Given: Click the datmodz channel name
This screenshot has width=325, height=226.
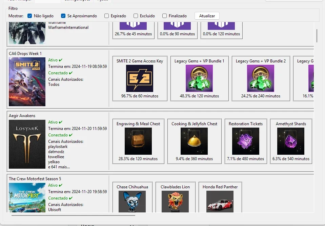Looking at the screenshot, I should click(x=56, y=152).
